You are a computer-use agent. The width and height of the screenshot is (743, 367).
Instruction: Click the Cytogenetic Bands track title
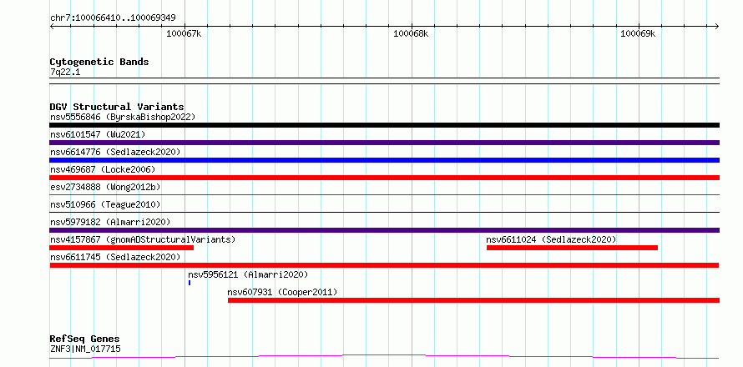tap(99, 62)
